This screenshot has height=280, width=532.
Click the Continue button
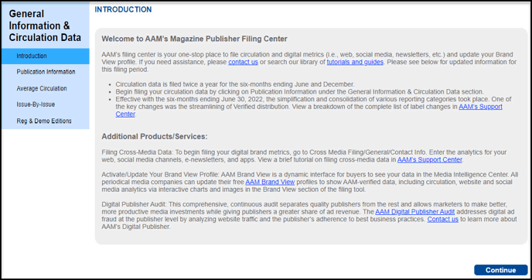point(500,270)
